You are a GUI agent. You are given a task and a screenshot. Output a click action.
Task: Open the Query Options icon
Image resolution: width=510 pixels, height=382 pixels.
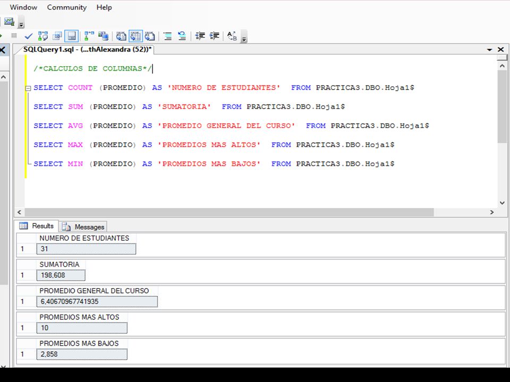point(57,36)
